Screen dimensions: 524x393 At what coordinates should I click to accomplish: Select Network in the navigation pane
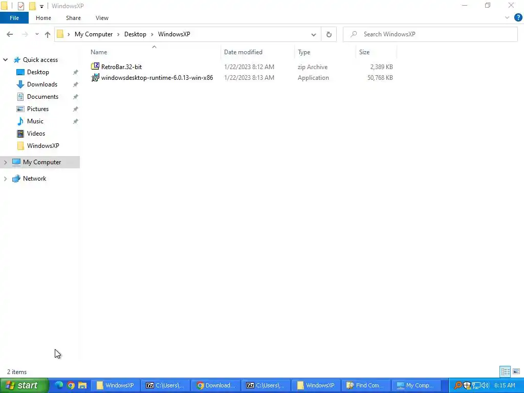pyautogui.click(x=34, y=179)
